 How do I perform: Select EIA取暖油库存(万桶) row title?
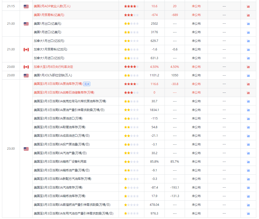60,127
